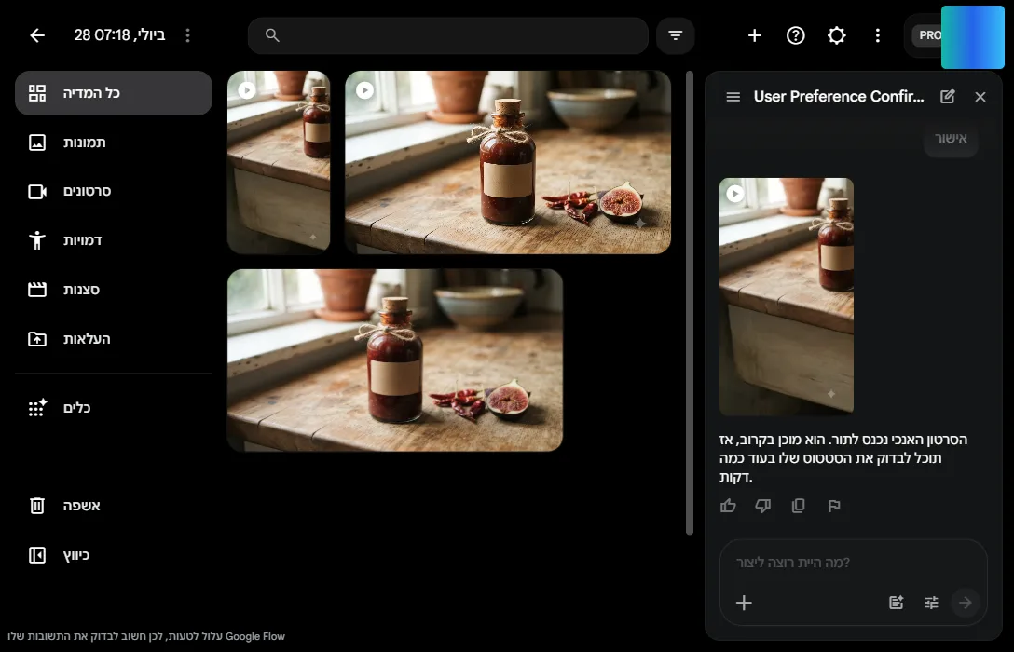Open generation settings sliders icon

point(930,603)
